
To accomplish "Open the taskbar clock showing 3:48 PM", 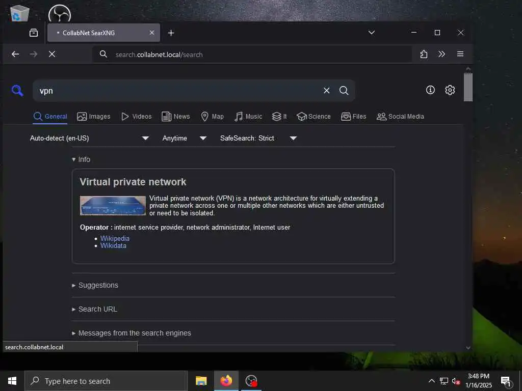I will (x=478, y=381).
